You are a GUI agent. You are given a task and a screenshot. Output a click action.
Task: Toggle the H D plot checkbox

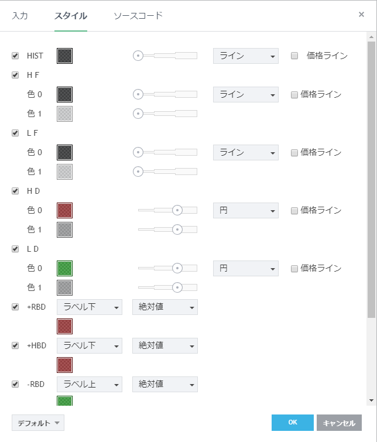(15, 191)
